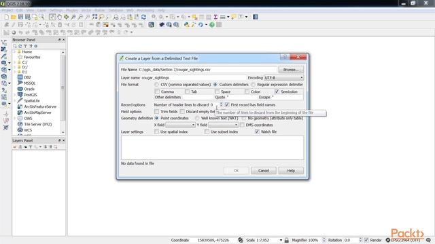This screenshot has height=244, width=435.
Task: Click the scale lock icon in status bar
Action: point(287,240)
